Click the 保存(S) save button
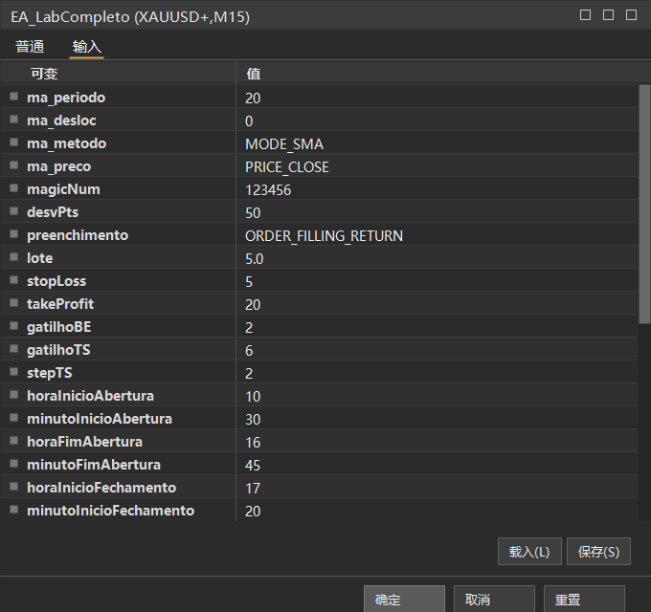The image size is (651, 612). [598, 552]
